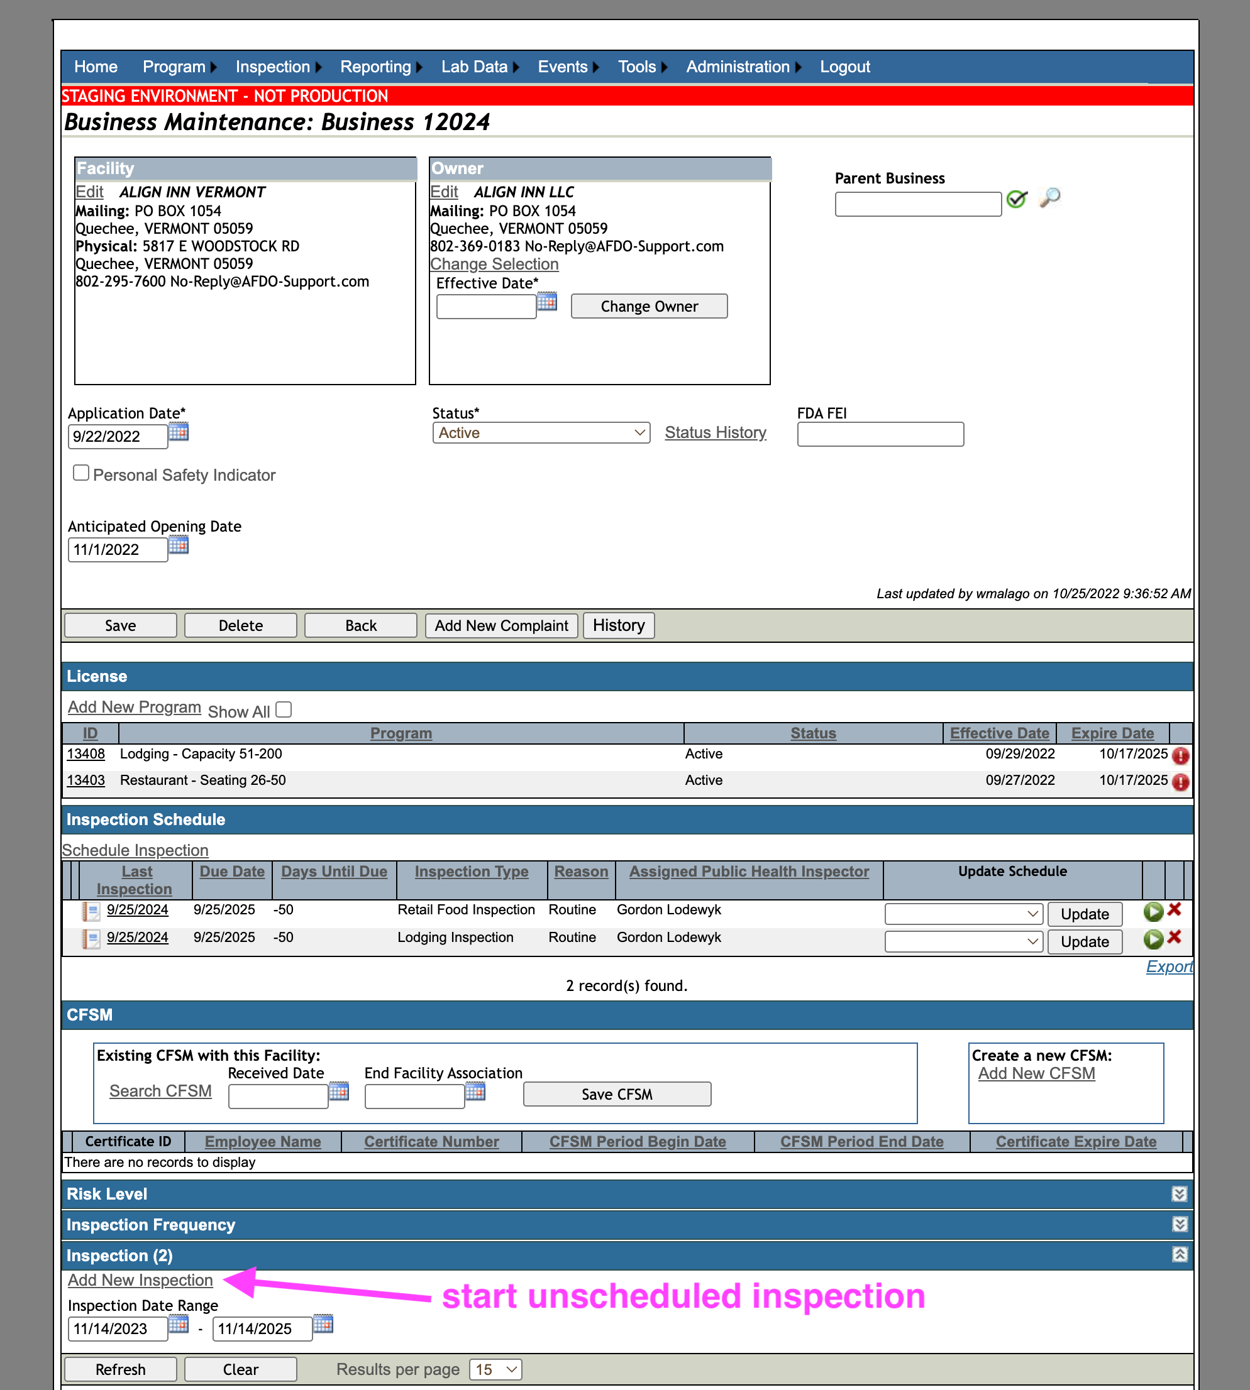Click the green checkmark beside Parent Business

(x=1017, y=199)
